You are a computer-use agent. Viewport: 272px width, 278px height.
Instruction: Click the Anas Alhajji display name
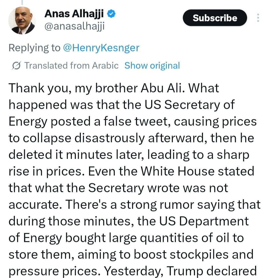74,14
